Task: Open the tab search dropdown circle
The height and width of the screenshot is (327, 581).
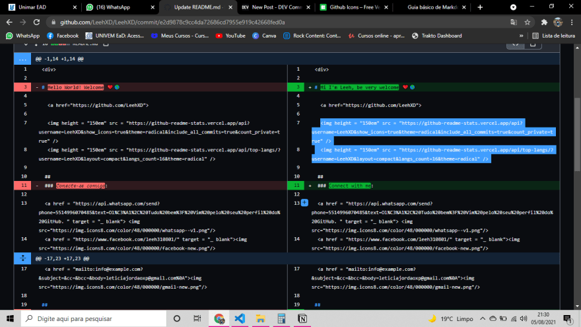Action: tap(513, 7)
